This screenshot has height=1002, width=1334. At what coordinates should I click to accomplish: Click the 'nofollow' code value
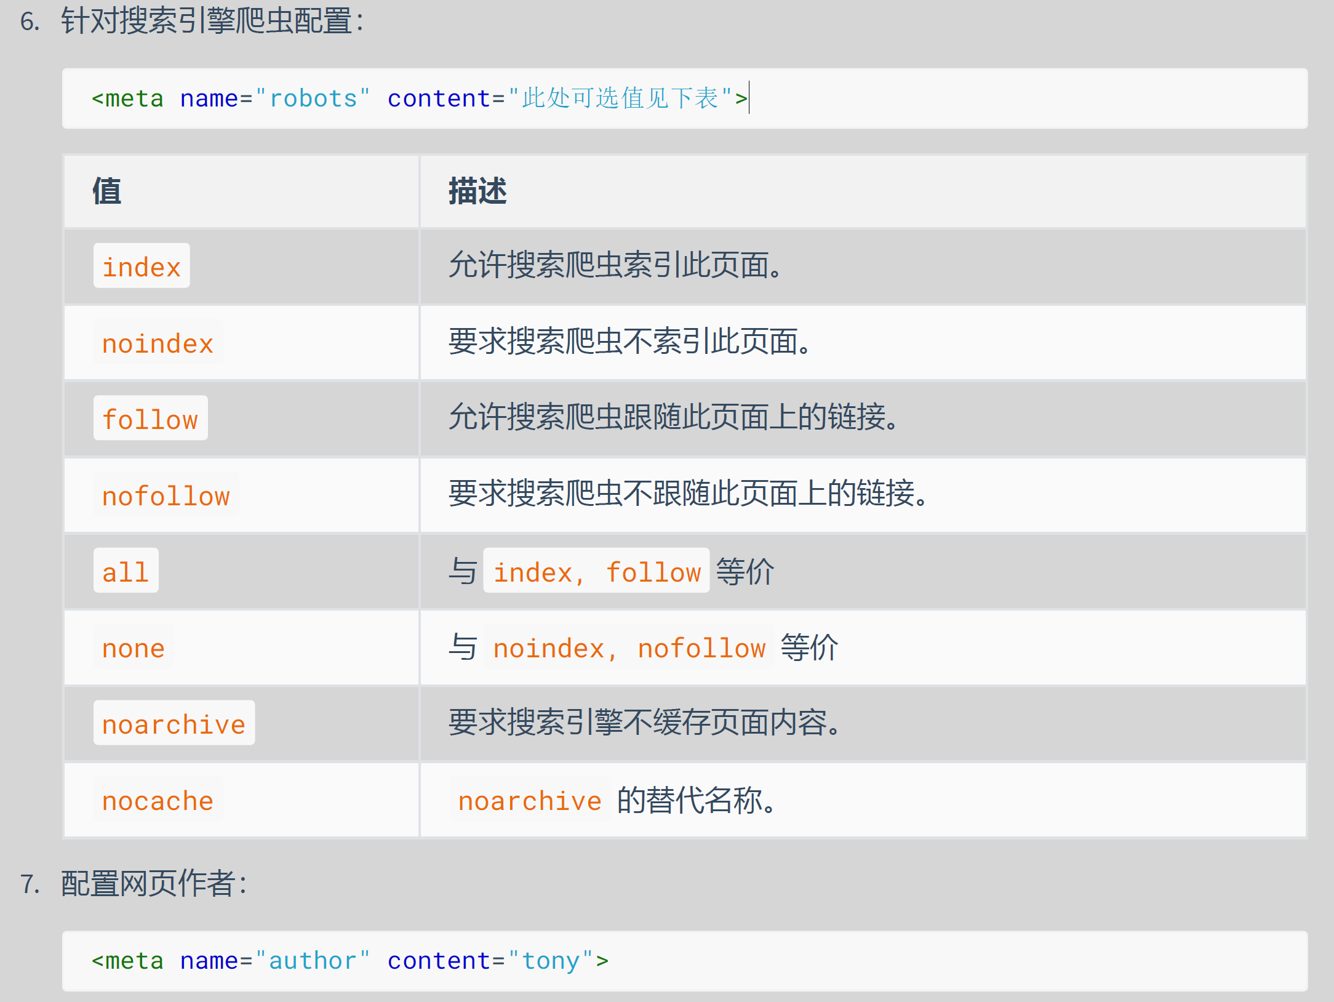[166, 495]
